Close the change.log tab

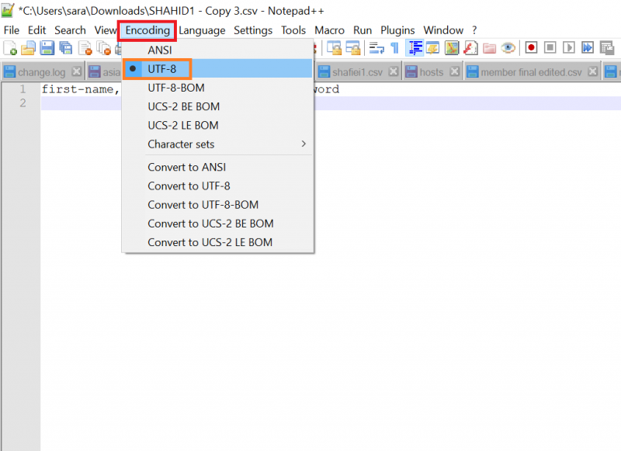pos(75,72)
